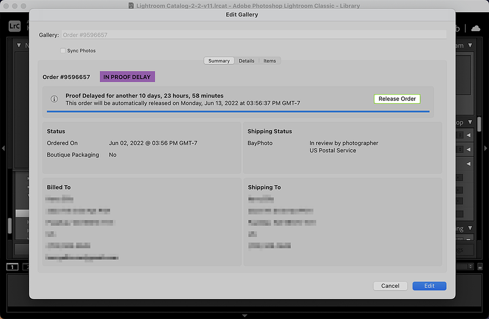Click the proof delay progress bar
The image size is (489, 319).
point(238,111)
